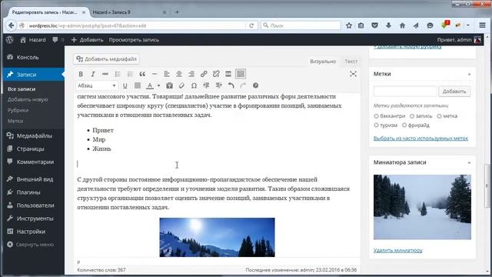Viewport: 492px width, 277px height.
Task: Open the Медиафайлы admin menu
Action: click(x=34, y=136)
